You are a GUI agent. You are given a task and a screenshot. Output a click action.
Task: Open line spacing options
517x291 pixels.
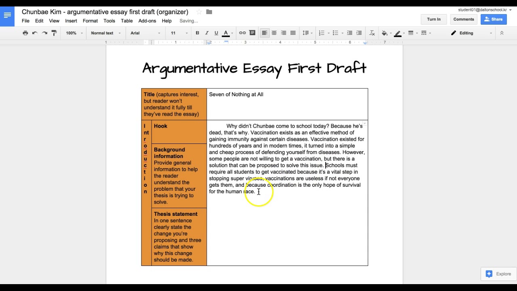[307, 33]
